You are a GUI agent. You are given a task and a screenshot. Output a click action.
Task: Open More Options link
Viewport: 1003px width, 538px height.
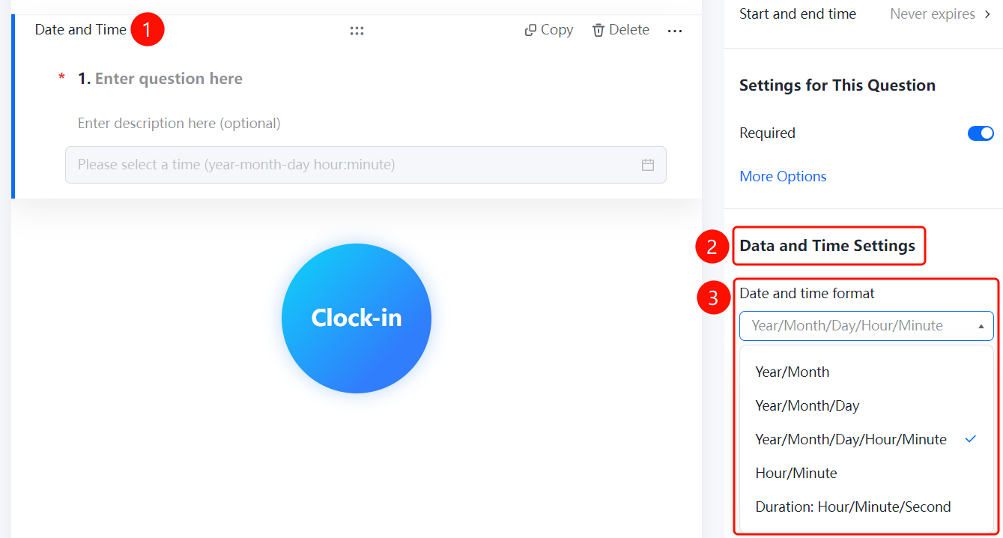(783, 176)
